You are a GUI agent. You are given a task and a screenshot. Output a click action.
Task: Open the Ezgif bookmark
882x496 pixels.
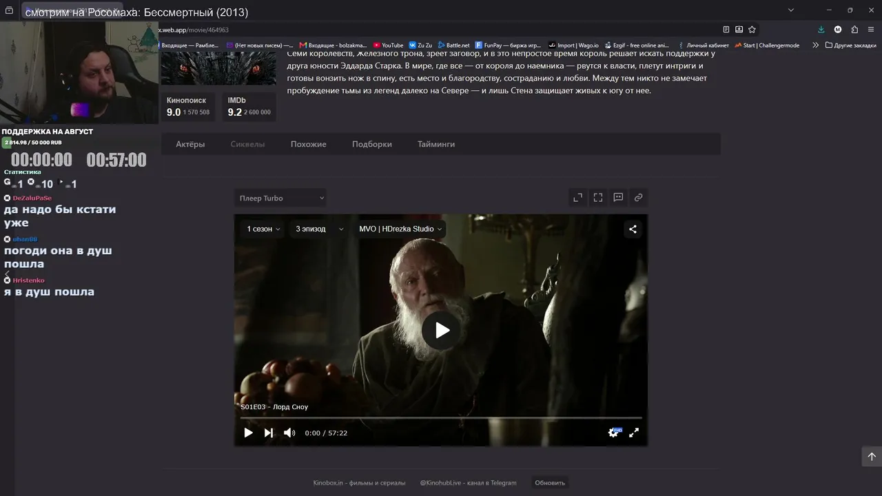click(637, 45)
